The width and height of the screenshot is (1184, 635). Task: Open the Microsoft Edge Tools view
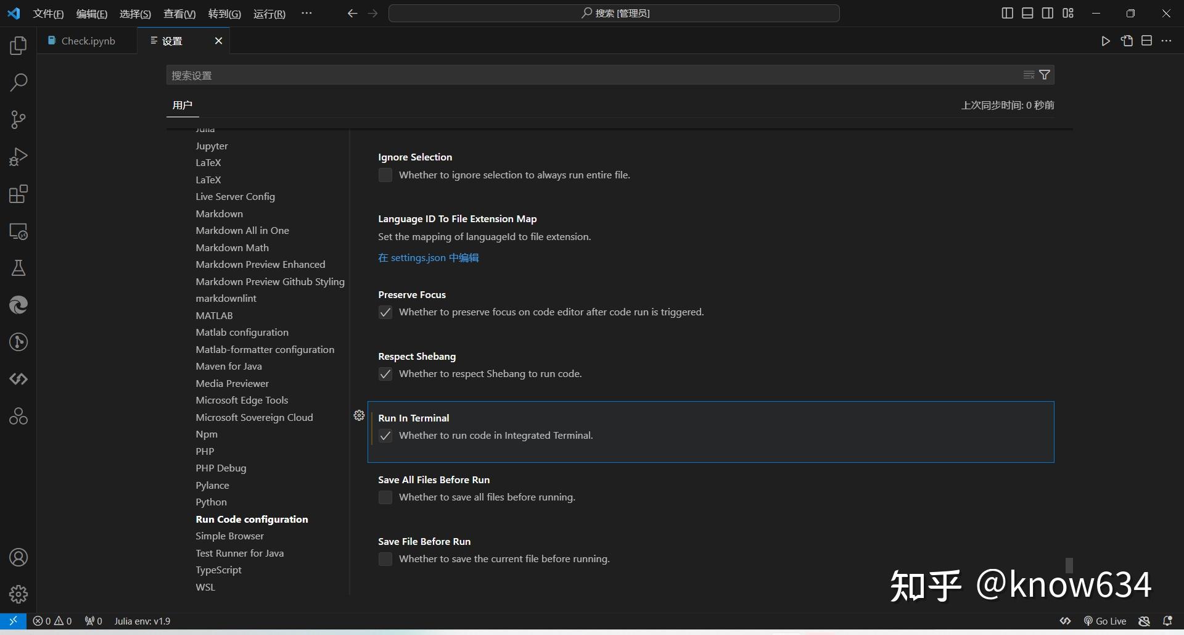click(18, 305)
